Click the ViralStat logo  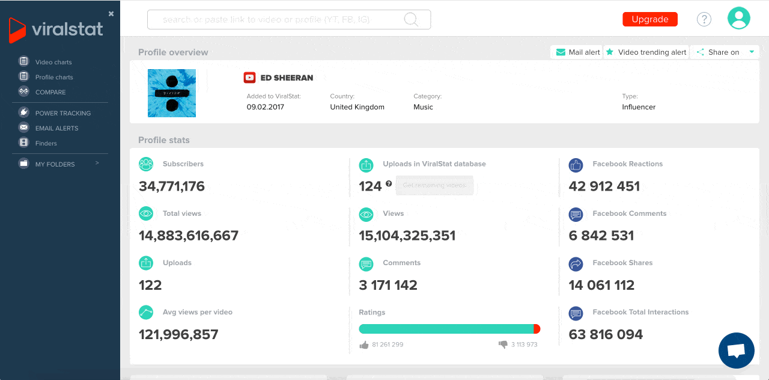pyautogui.click(x=56, y=29)
